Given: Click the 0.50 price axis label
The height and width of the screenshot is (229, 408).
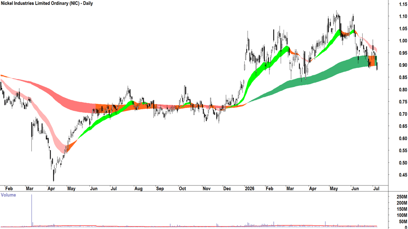Looking at the screenshot, I should 403,163.
